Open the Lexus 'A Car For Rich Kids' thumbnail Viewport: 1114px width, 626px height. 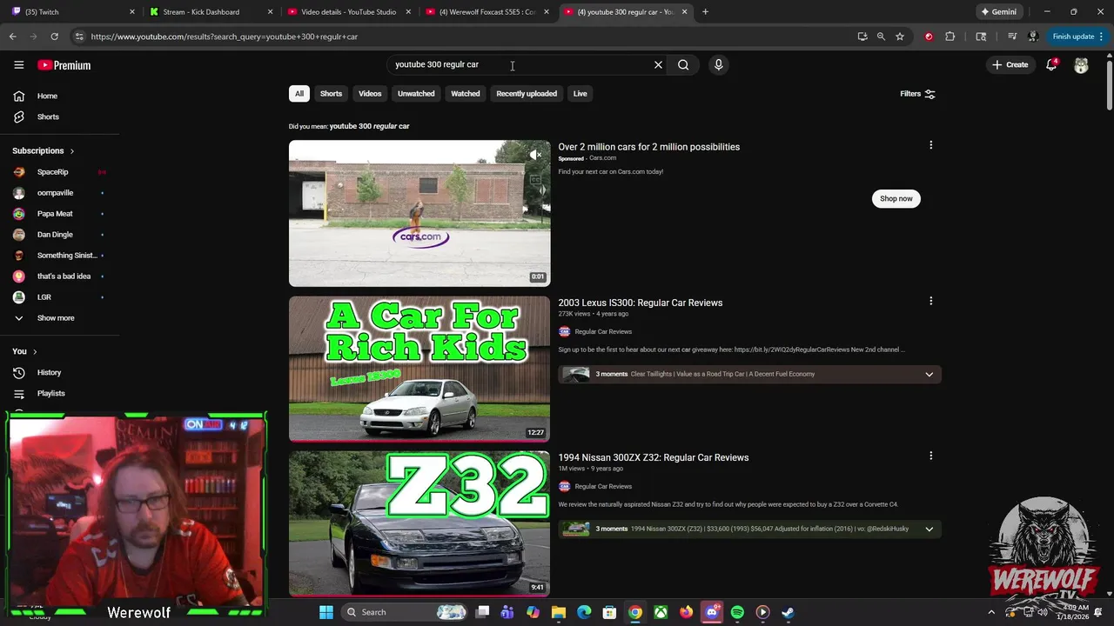(x=419, y=369)
